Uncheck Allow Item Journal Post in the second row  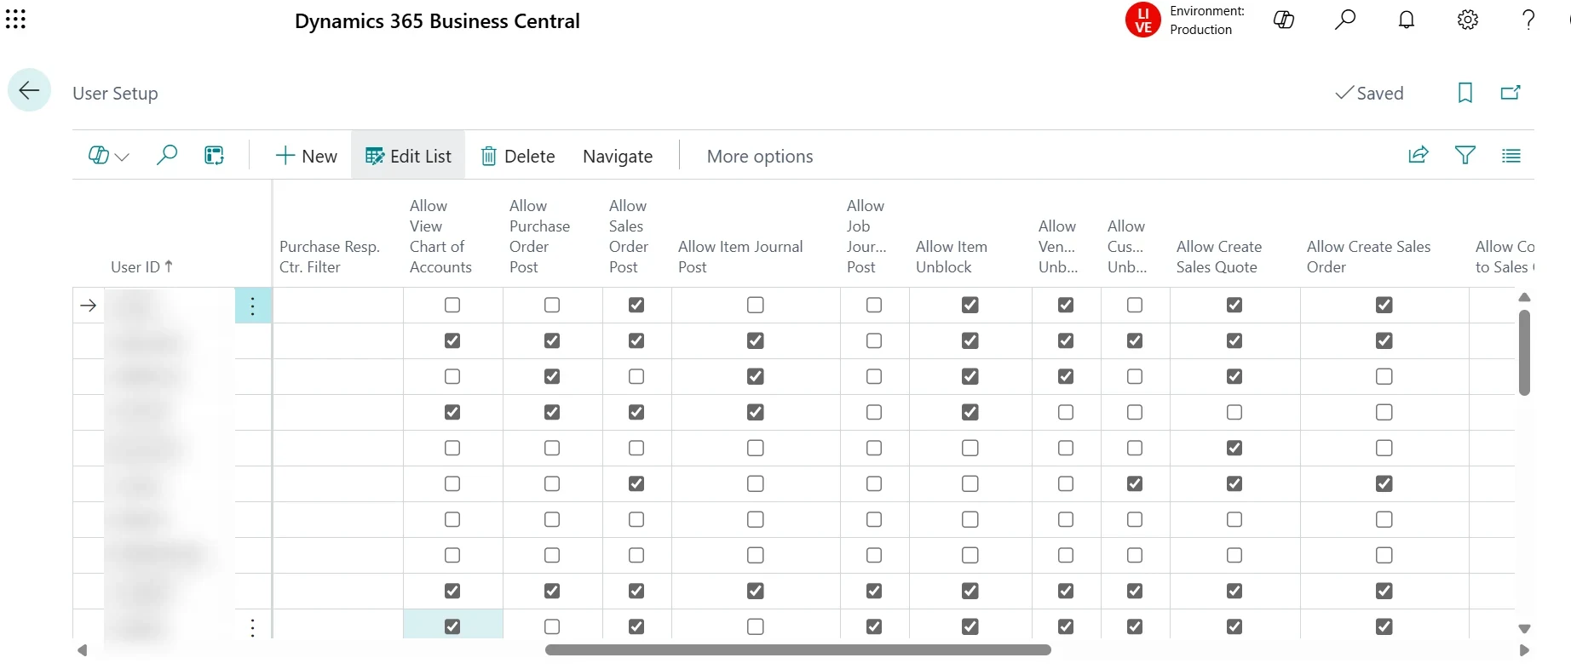click(x=756, y=340)
